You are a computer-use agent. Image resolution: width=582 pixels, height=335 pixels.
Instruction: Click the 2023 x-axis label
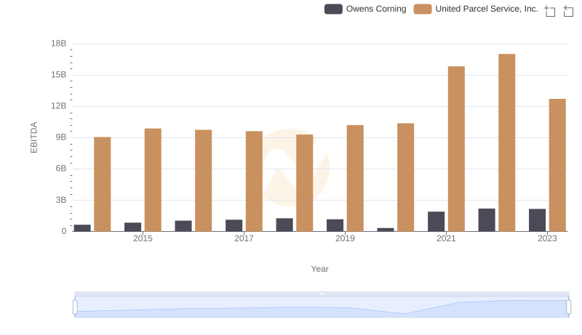coord(548,238)
